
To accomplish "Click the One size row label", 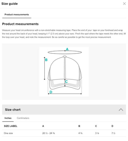I will point(8,133).
